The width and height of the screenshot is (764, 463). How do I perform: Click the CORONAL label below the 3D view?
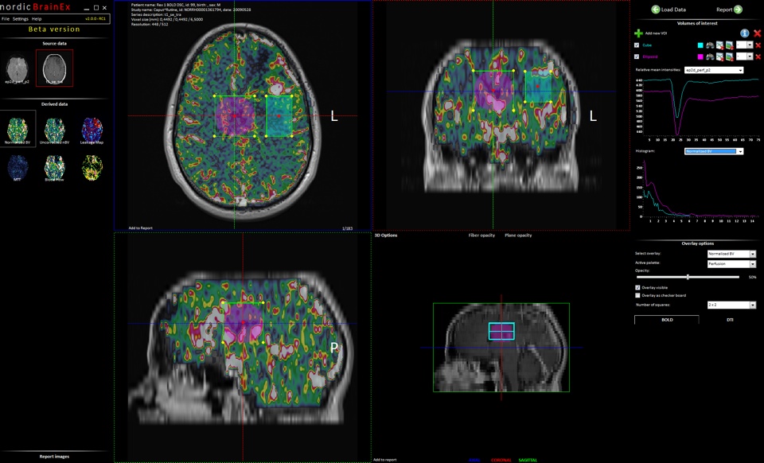click(501, 460)
